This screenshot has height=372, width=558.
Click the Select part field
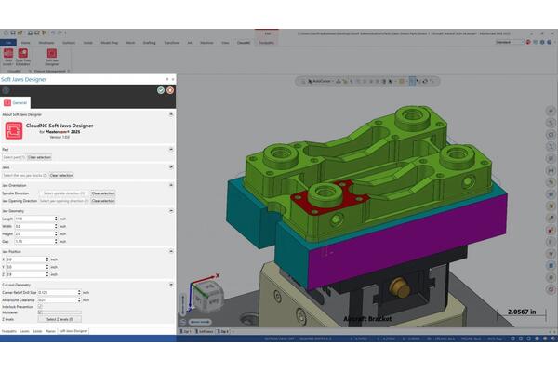(14, 157)
